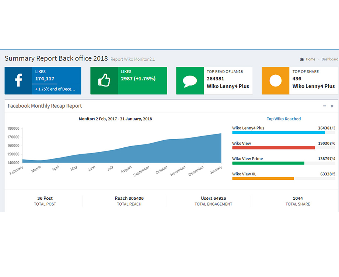Click the '63338/5' reach value
339x277 pixels.
328,174
